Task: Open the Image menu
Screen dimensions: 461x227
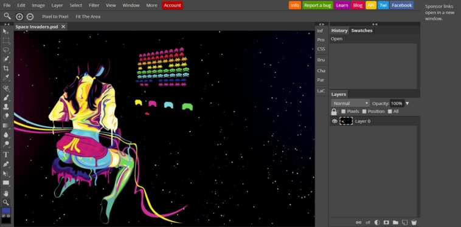Action: point(38,5)
